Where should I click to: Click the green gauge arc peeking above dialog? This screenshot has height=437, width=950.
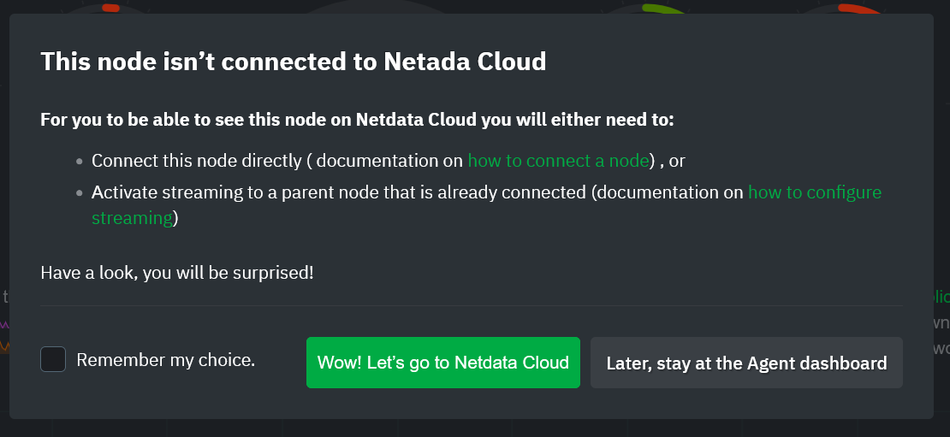point(662,9)
